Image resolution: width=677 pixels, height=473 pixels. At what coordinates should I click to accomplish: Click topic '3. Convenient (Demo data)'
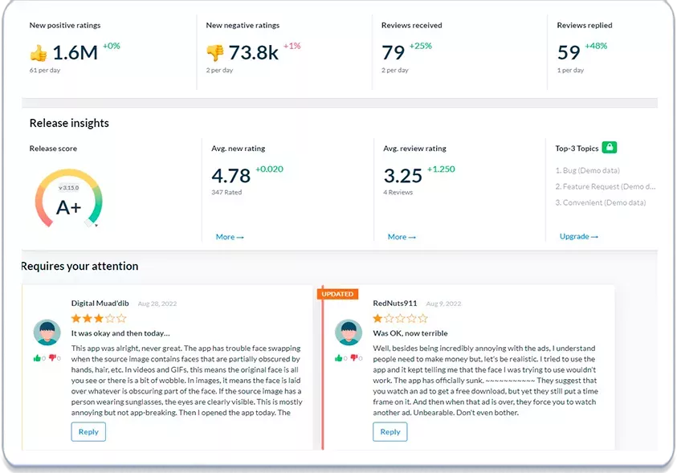601,202
